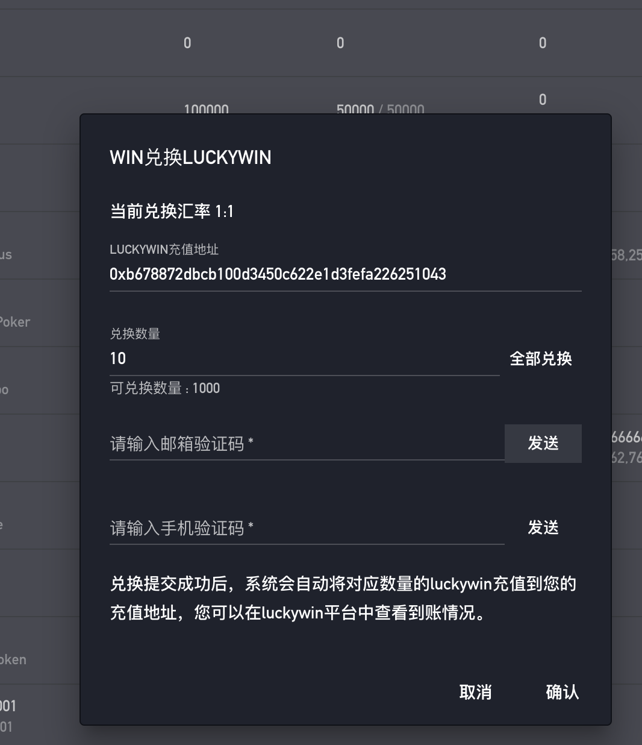Image resolution: width=642 pixels, height=745 pixels.
Task: Click the WIN兑换LUCKYWIN dialog title
Action: 190,158
